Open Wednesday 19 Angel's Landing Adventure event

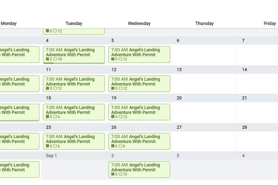point(139,112)
